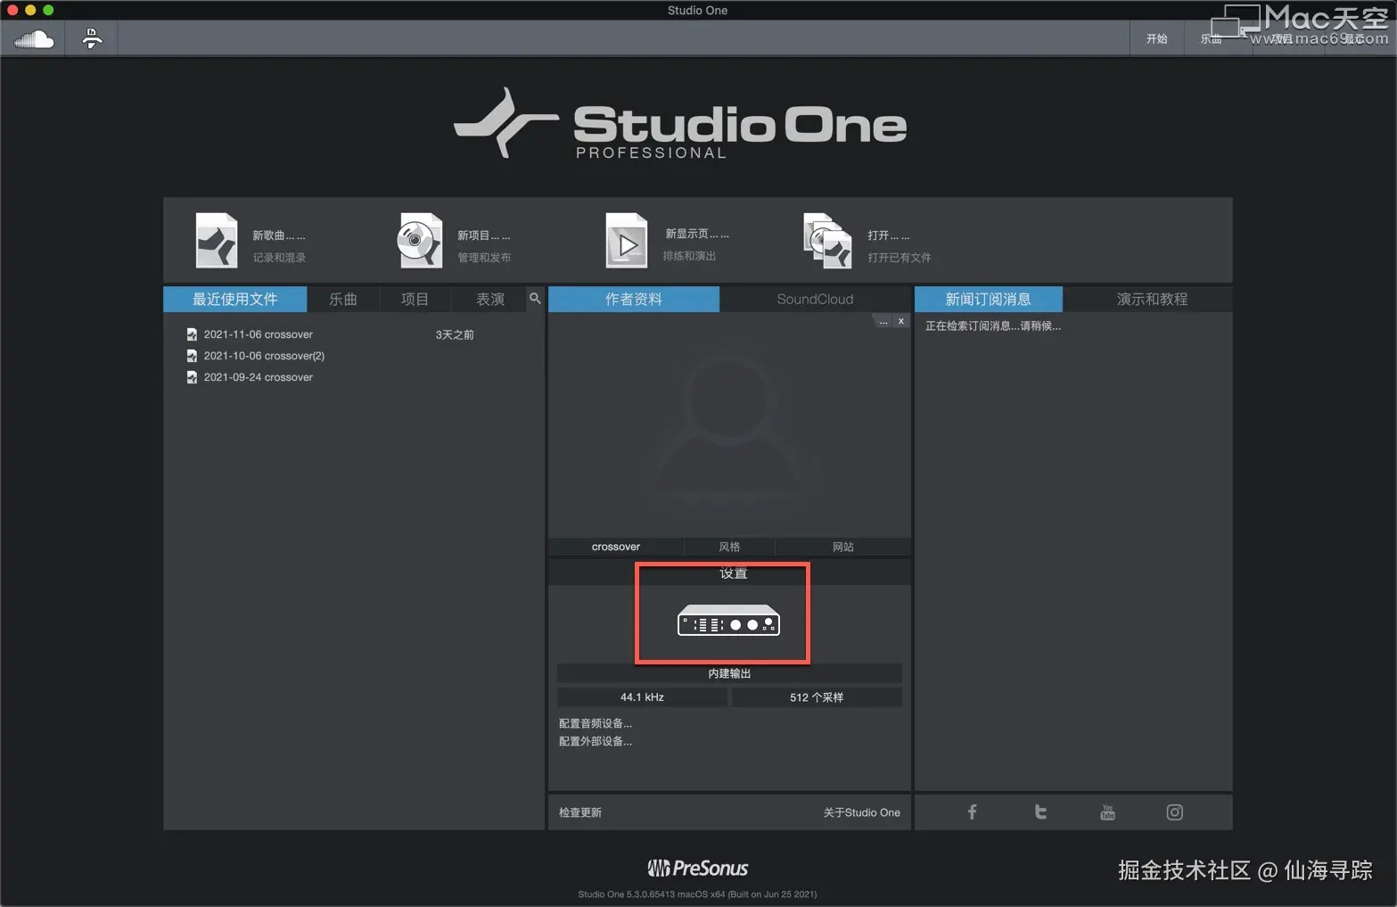The height and width of the screenshot is (907, 1397).
Task: Click 检查更新 to check for updates
Action: point(580,812)
